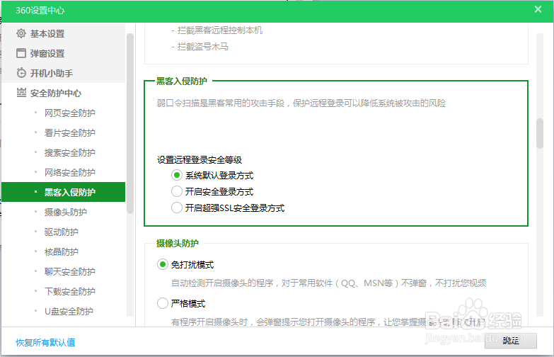This screenshot has width=554, height=357.
Task: Click the main panel scrollbar thumb
Action: (x=540, y=133)
